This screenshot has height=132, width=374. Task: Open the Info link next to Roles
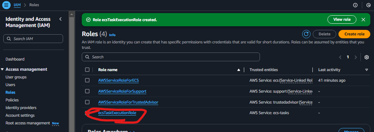[112, 35]
